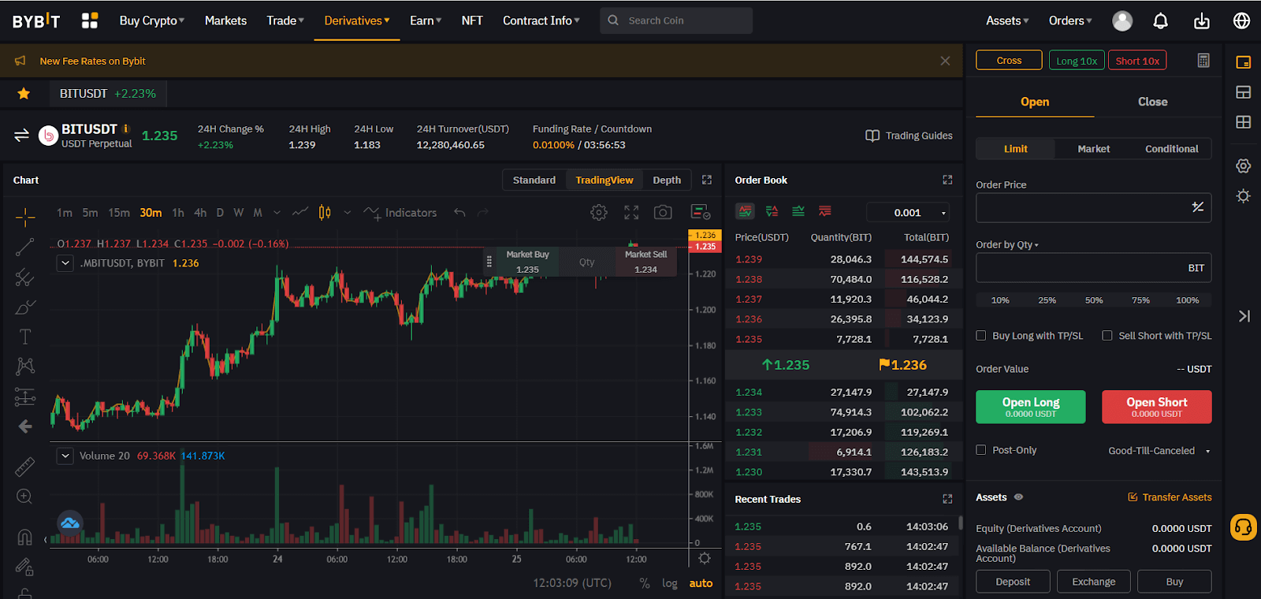Open Buy Crypto dropdown menu
Image resolution: width=1261 pixels, height=599 pixels.
151,20
